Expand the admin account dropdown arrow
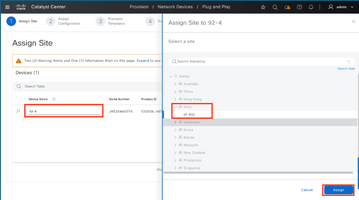 tap(352, 7)
